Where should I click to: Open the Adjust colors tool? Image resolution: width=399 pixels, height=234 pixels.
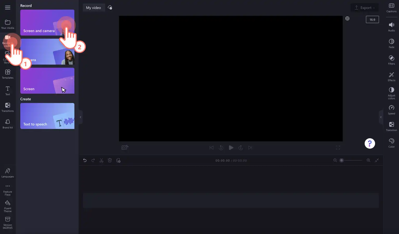coord(391,93)
